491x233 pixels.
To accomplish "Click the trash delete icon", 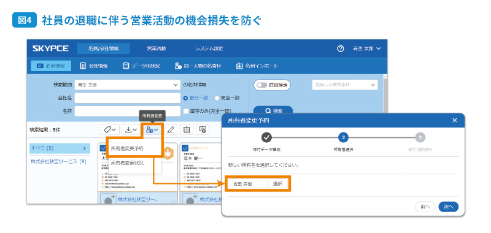I will point(187,130).
